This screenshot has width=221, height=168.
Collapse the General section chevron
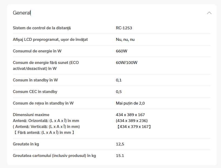209,13
